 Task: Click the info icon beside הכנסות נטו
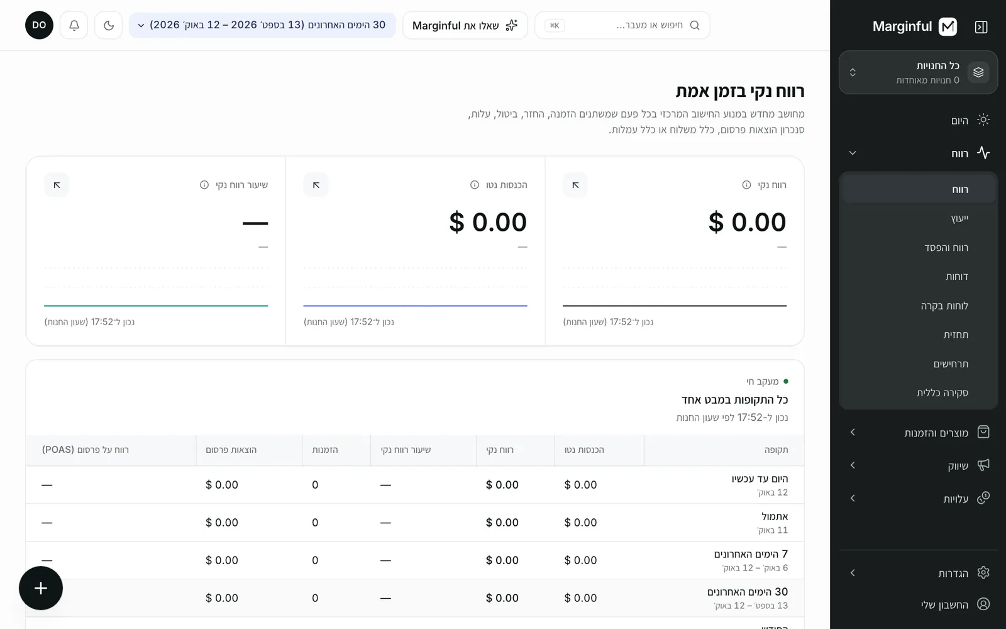click(475, 185)
